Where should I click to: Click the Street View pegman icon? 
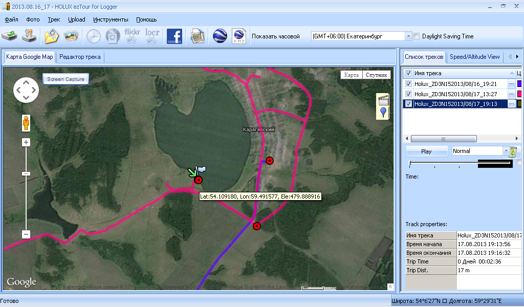point(26,123)
